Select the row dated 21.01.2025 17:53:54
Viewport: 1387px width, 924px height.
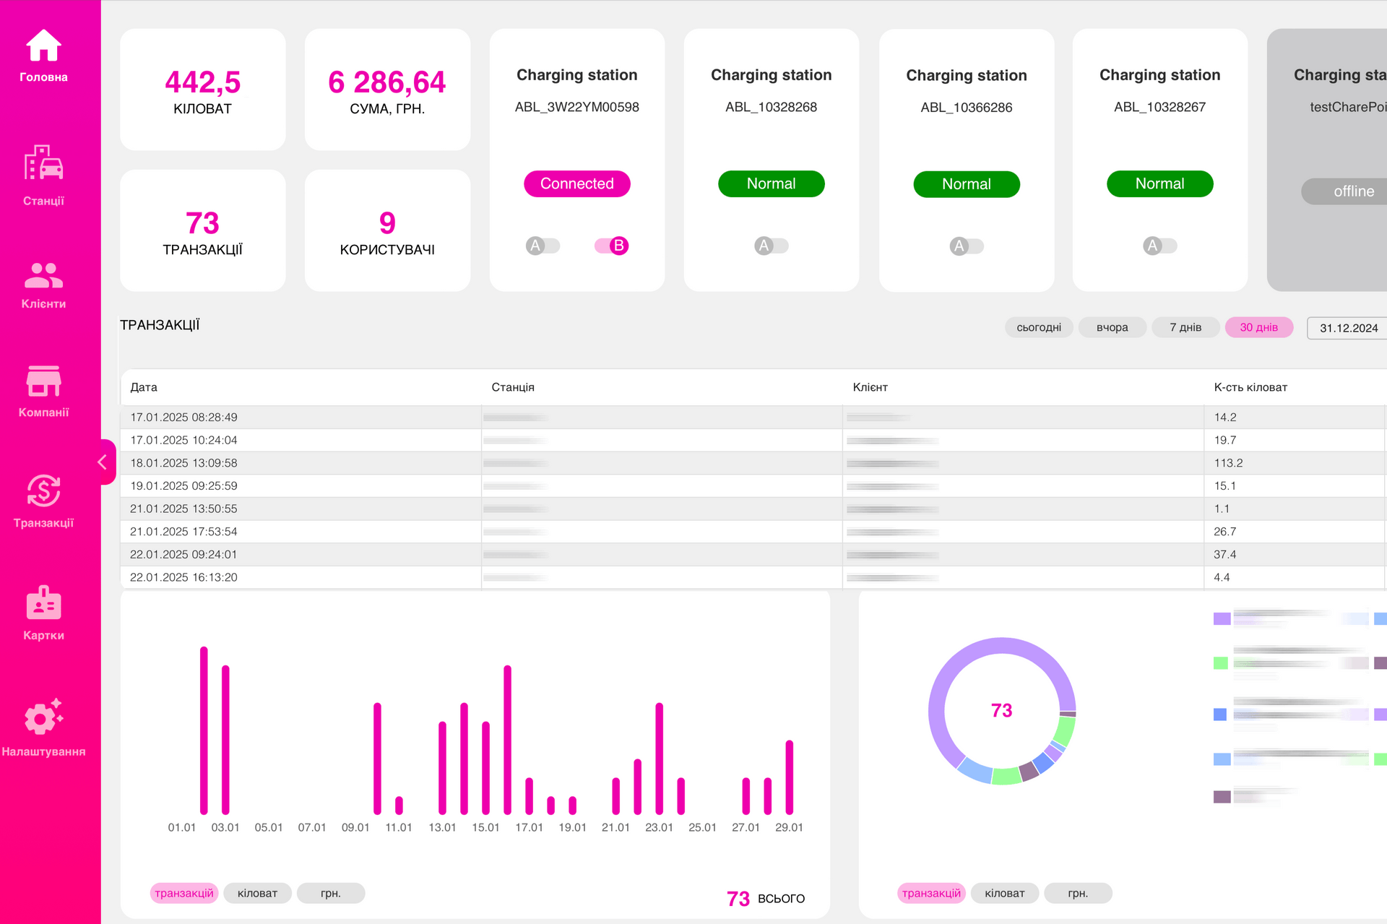point(752,532)
